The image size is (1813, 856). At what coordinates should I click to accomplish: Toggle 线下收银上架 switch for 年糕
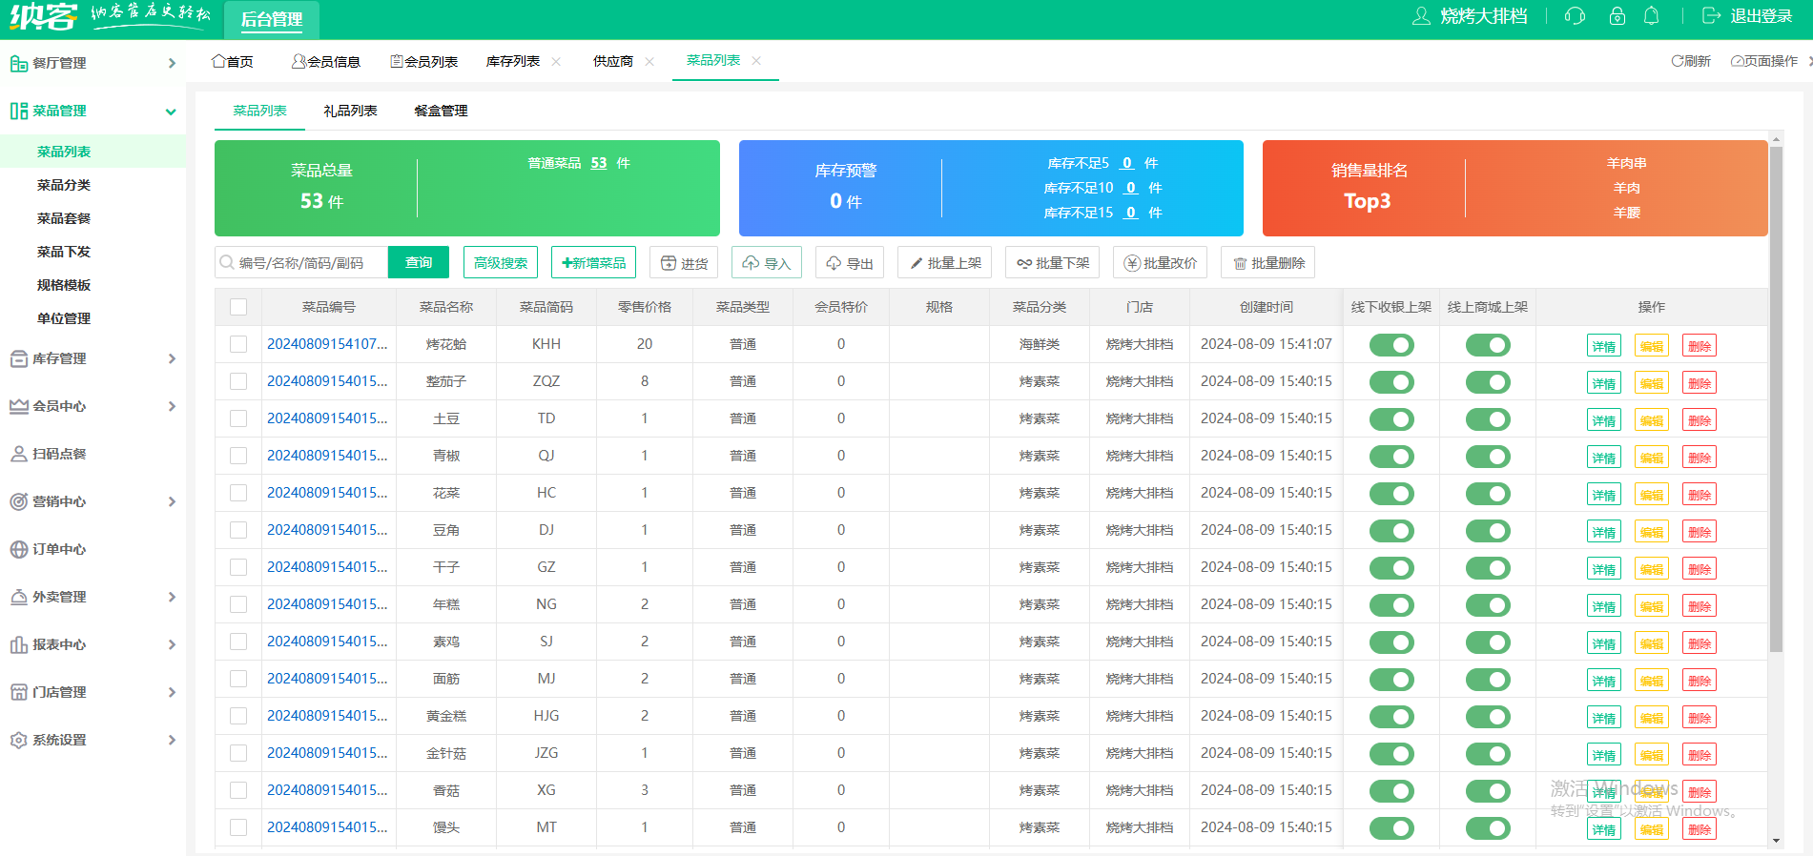point(1391,605)
